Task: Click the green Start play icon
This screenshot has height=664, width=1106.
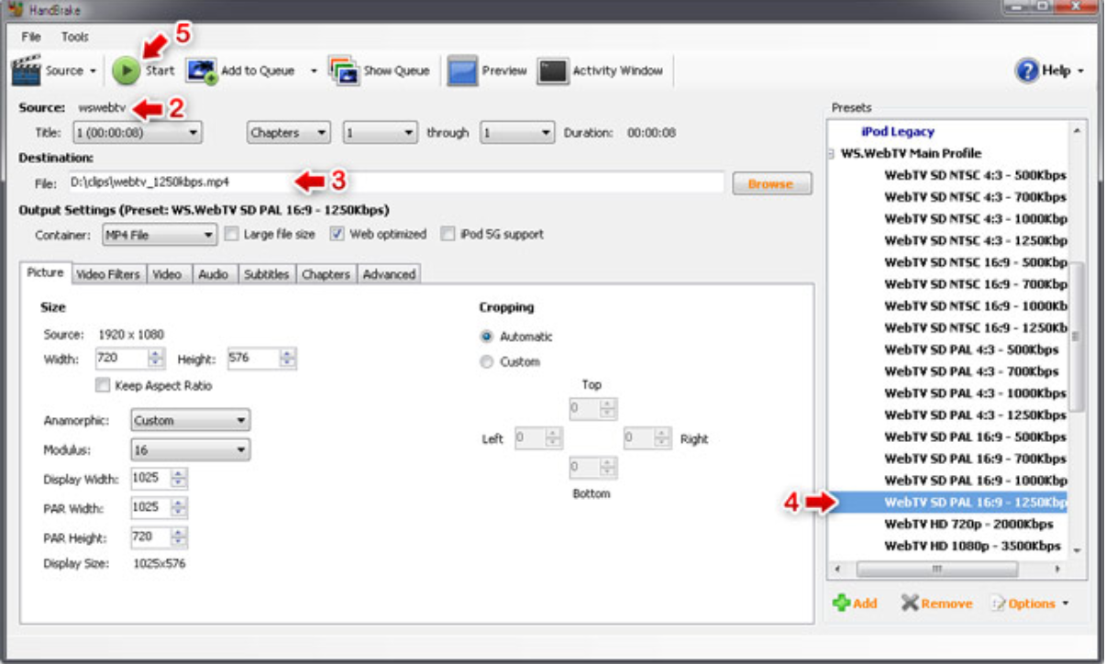Action: tap(127, 71)
